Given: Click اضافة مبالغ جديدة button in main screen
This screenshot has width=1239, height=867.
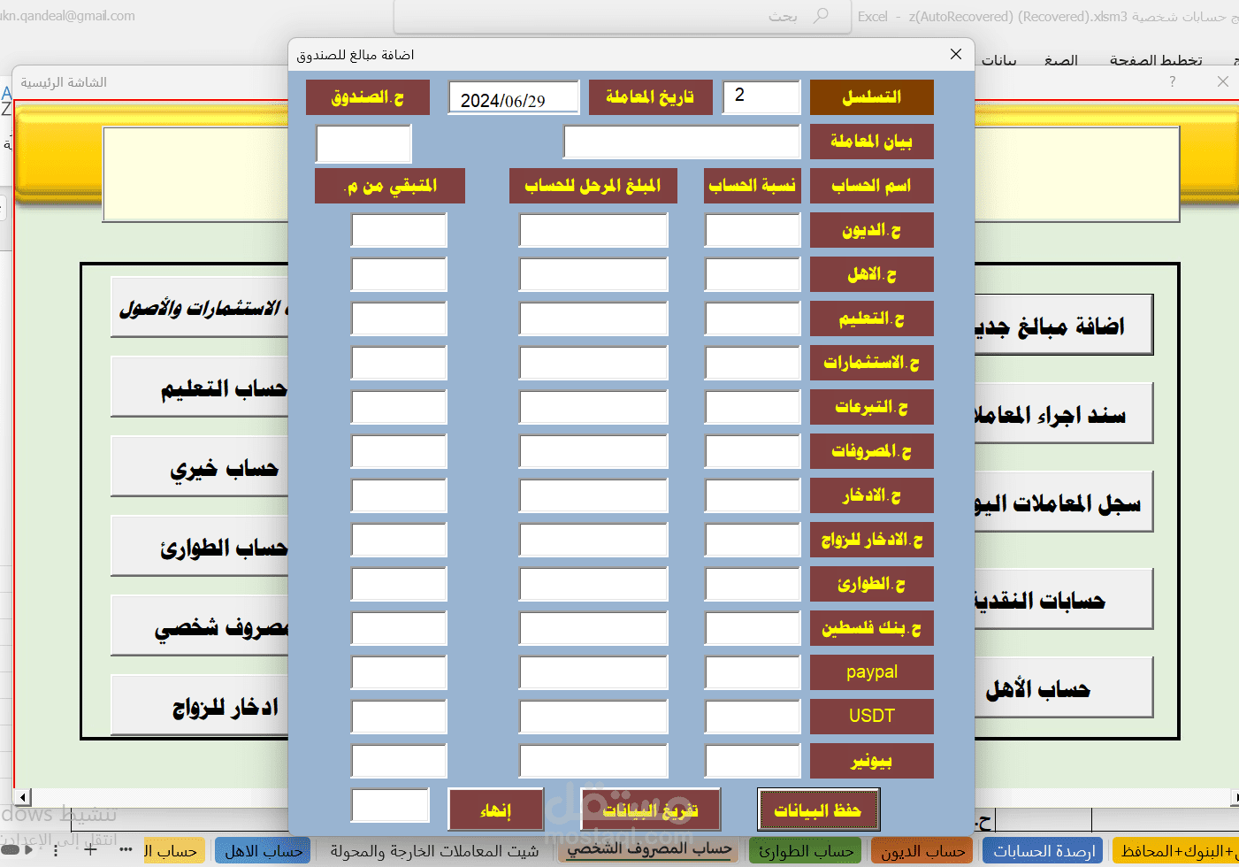Looking at the screenshot, I should point(1064,325).
